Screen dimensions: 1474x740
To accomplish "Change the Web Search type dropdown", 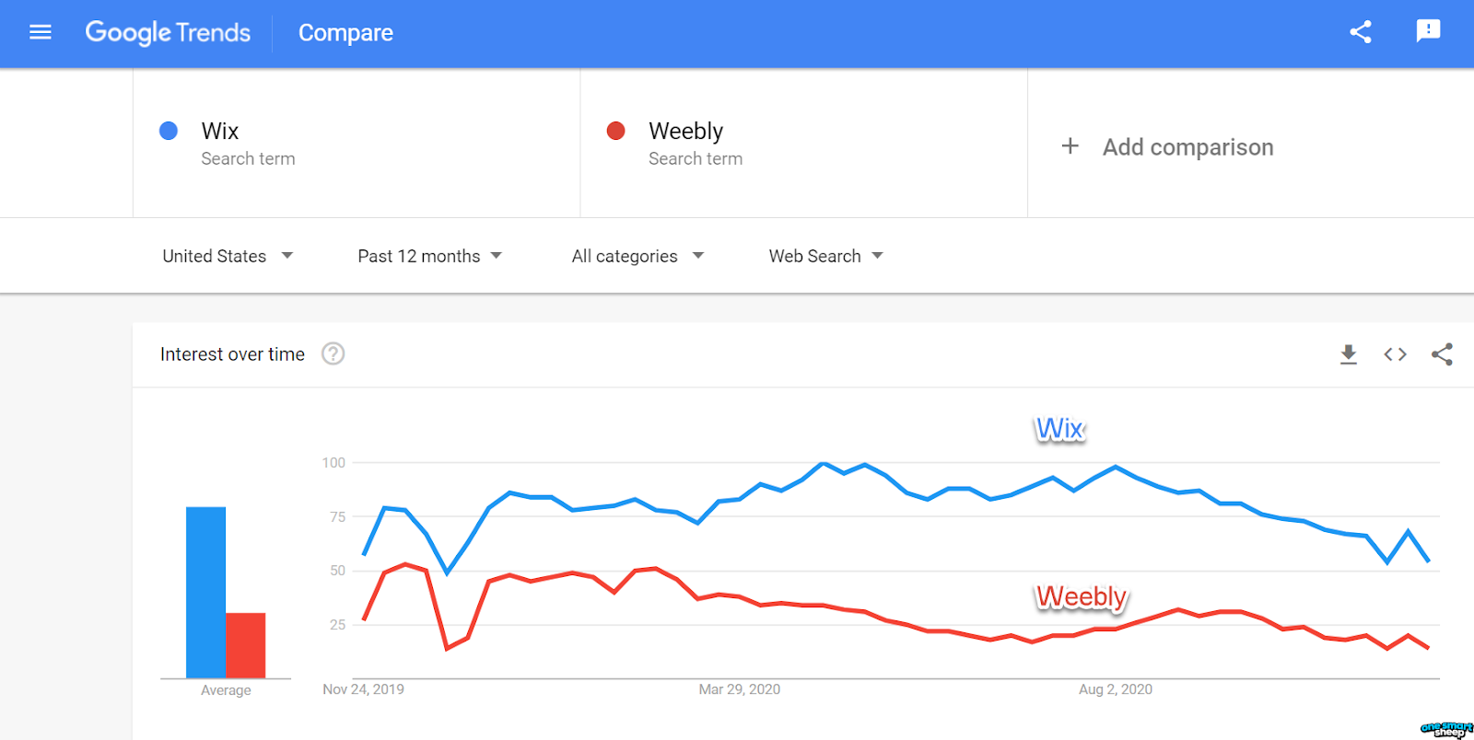I will tap(825, 256).
